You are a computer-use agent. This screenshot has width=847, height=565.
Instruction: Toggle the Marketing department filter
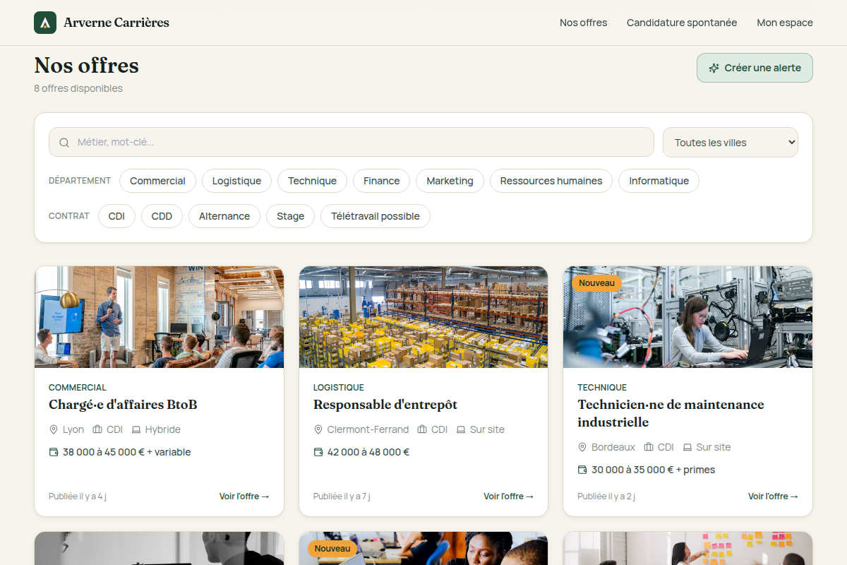tap(450, 181)
